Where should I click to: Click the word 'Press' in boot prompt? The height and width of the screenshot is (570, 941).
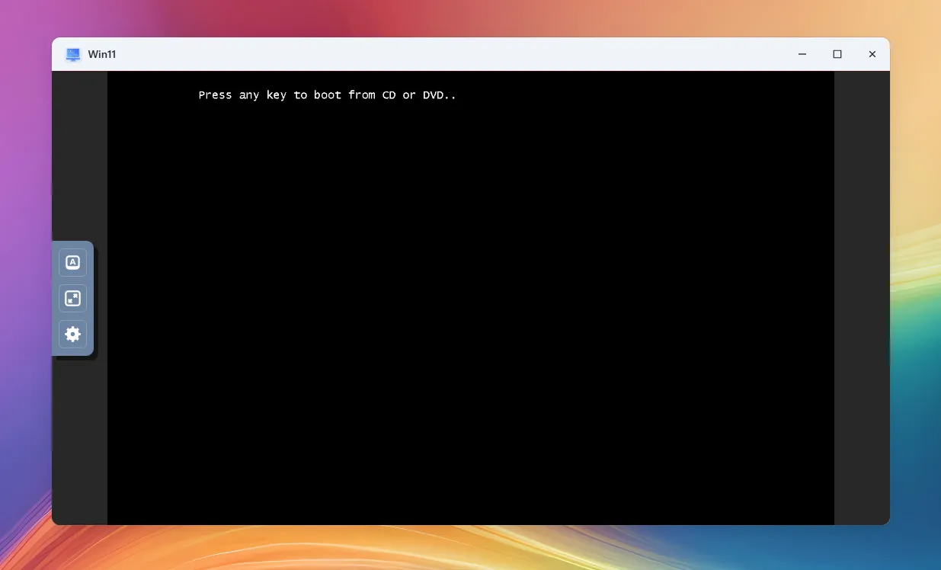(215, 95)
